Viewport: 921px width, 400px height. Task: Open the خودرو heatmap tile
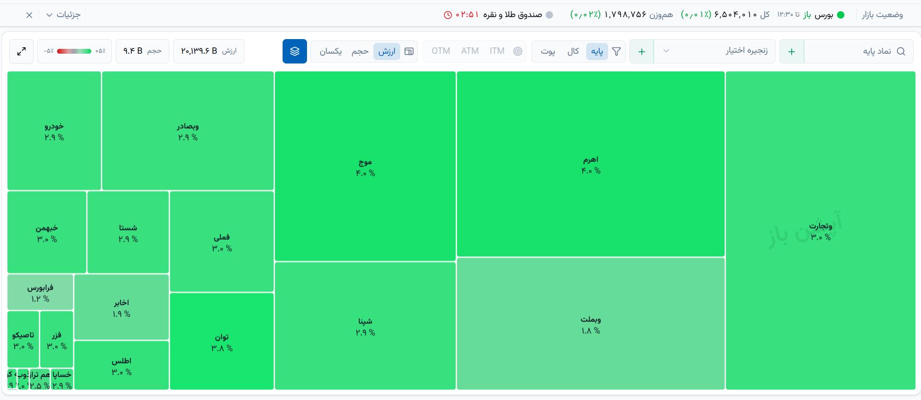pyautogui.click(x=54, y=131)
